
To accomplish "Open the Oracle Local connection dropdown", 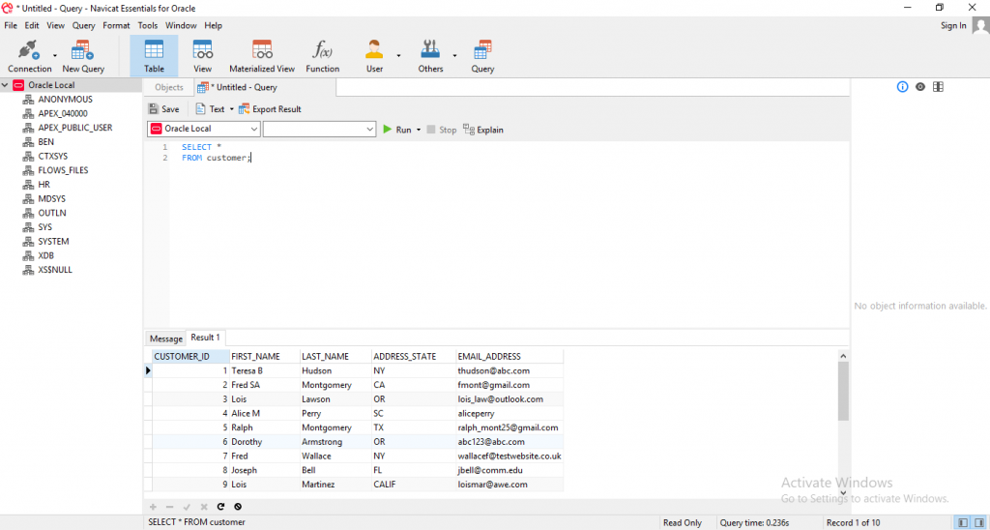I will 254,130.
